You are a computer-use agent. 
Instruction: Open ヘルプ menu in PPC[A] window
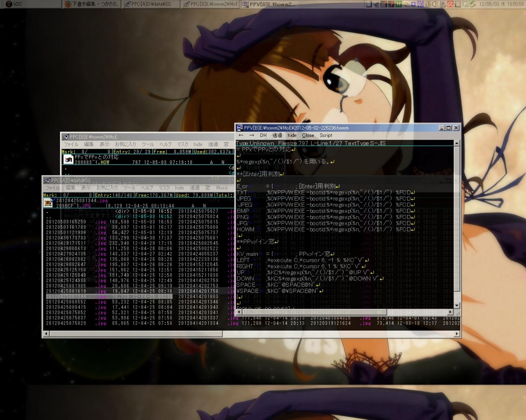tap(147, 188)
